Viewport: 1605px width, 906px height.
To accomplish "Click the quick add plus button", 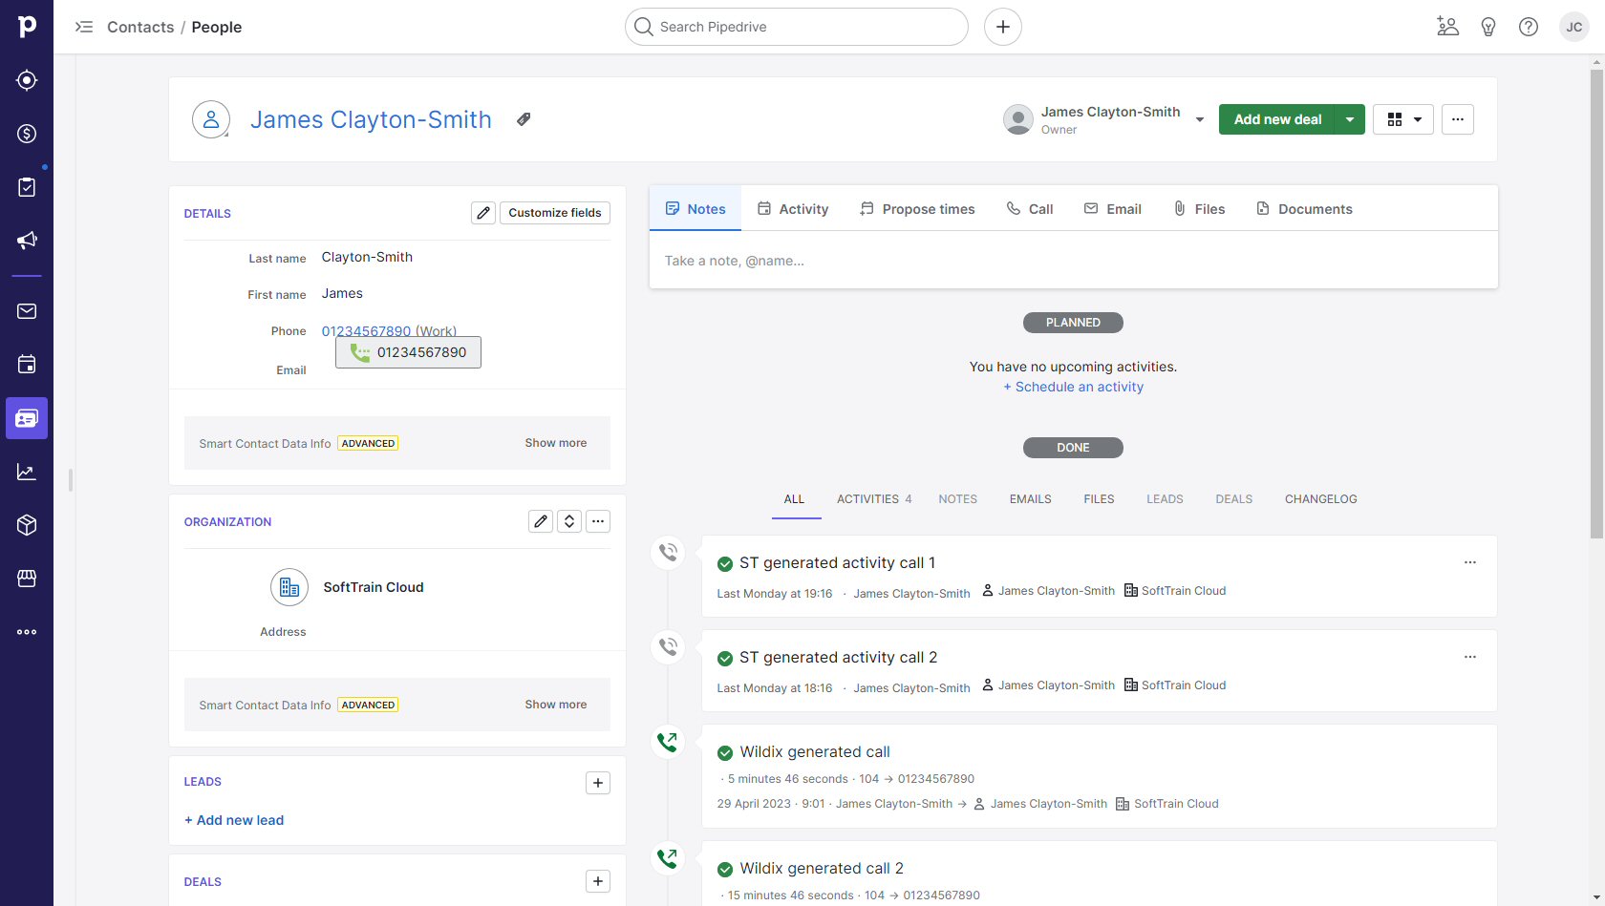I will click(x=1003, y=27).
